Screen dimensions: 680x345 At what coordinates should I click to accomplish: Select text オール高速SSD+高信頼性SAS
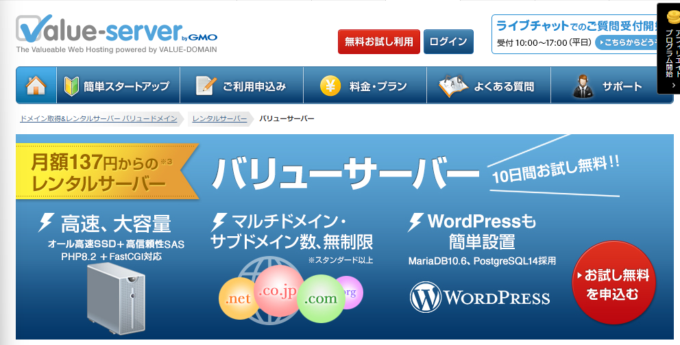coord(117,244)
